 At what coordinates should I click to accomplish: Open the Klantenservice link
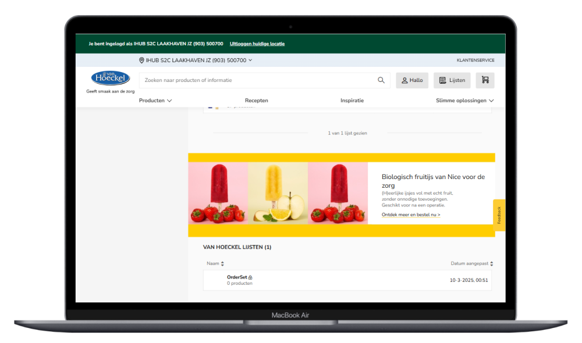(x=475, y=60)
